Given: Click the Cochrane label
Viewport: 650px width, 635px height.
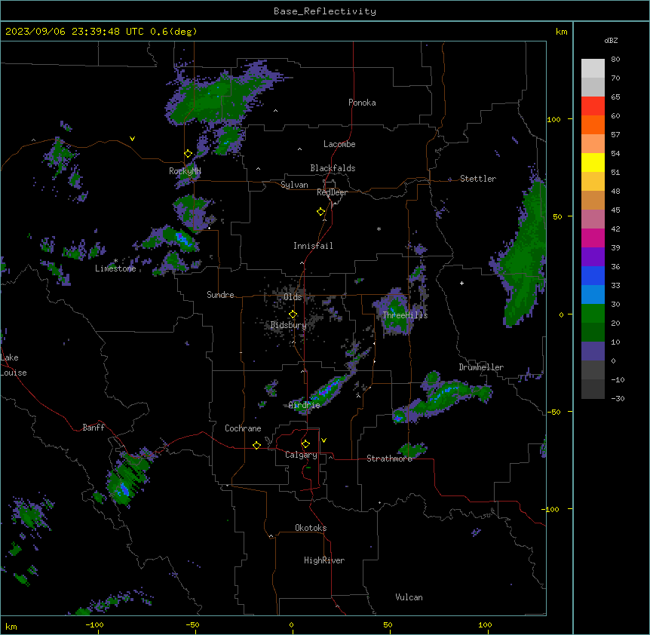Looking at the screenshot, I should click(243, 428).
